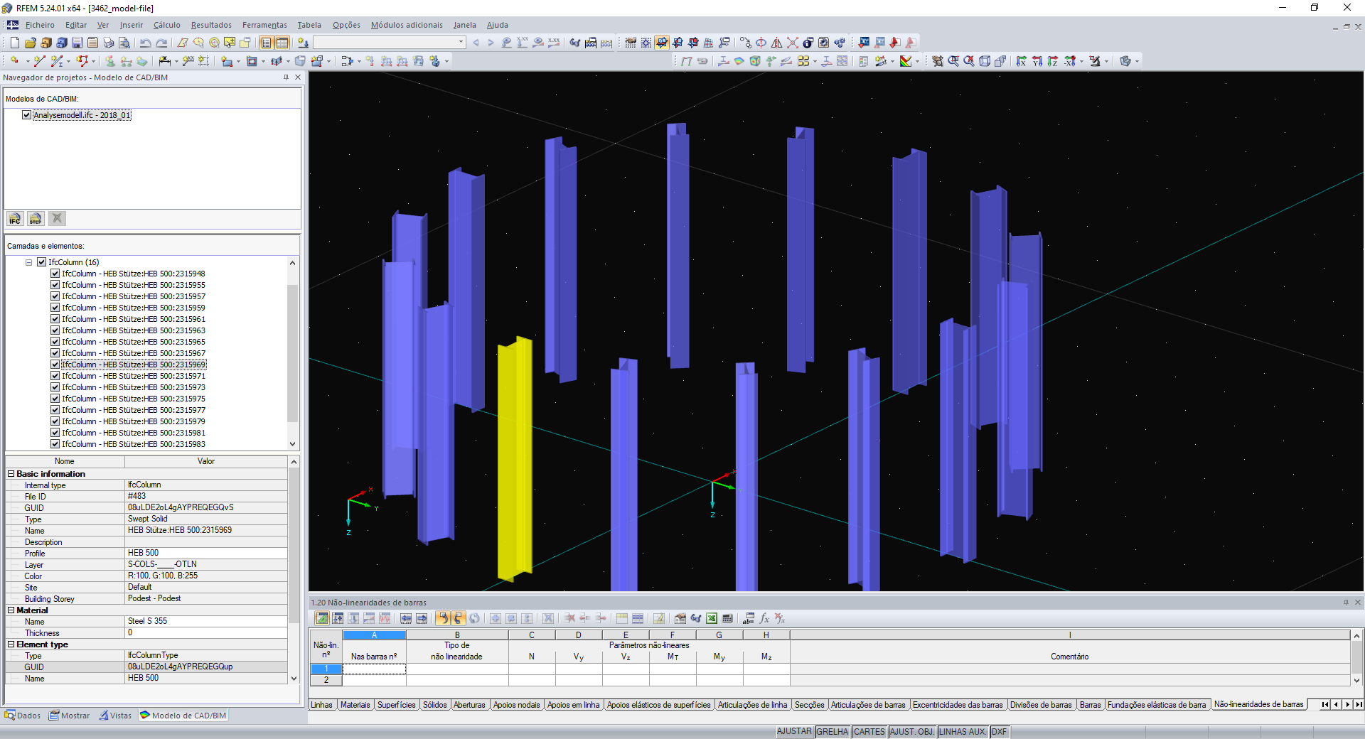Screen dimensions: 1365x739
Task: Switch to the Dados navigator tab
Action: point(23,716)
